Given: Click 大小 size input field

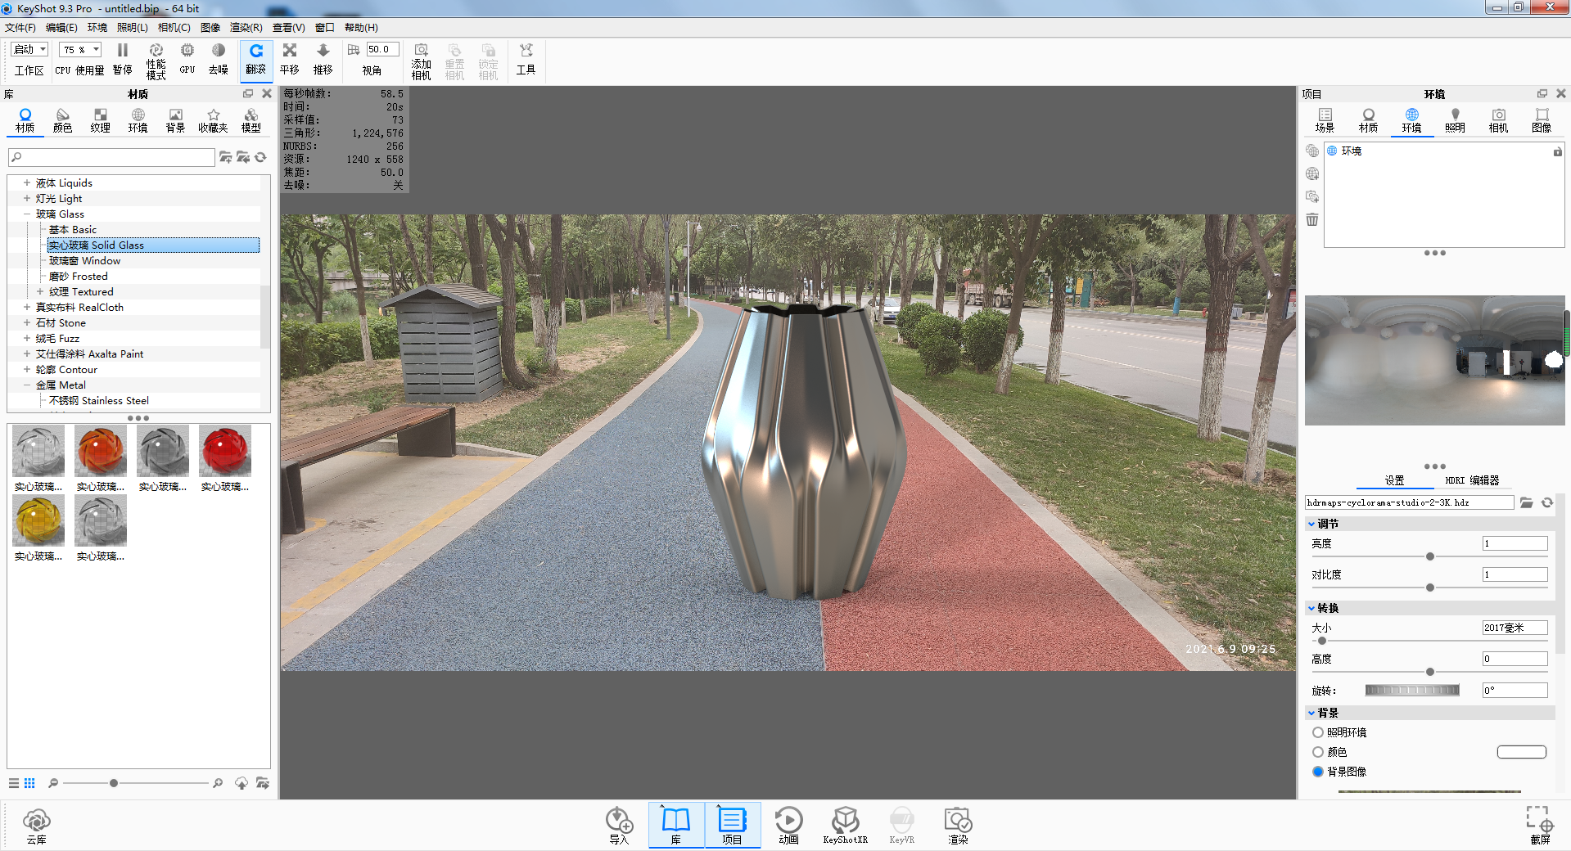Looking at the screenshot, I should (x=1515, y=628).
